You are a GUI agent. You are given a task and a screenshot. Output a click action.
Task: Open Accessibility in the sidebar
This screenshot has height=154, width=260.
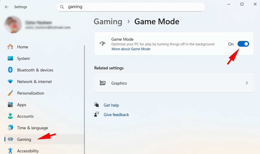tap(28, 151)
